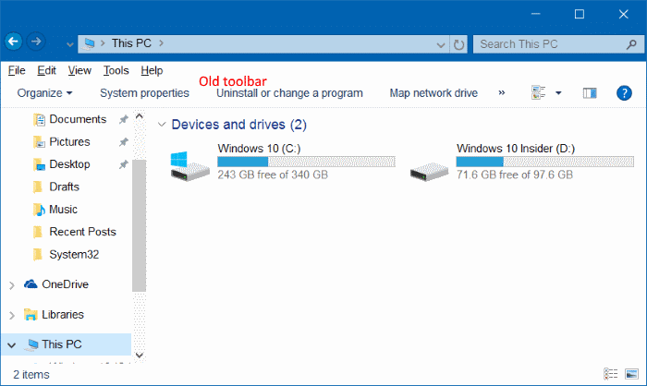Click Map network drive

coord(433,93)
